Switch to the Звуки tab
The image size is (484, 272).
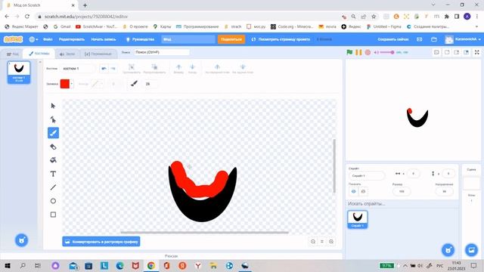[x=67, y=54]
